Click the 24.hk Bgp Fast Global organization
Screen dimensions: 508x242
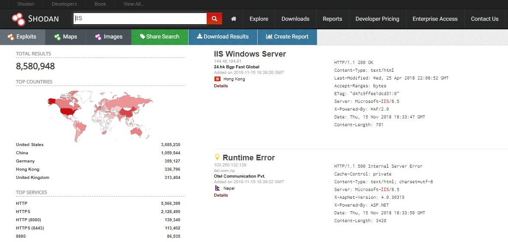236,67
